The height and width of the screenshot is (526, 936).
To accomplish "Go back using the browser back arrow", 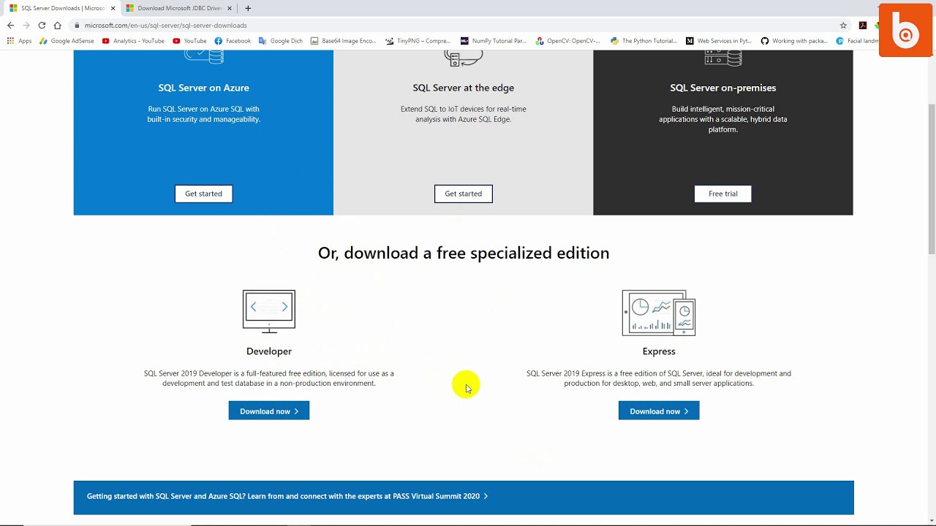I will [10, 25].
